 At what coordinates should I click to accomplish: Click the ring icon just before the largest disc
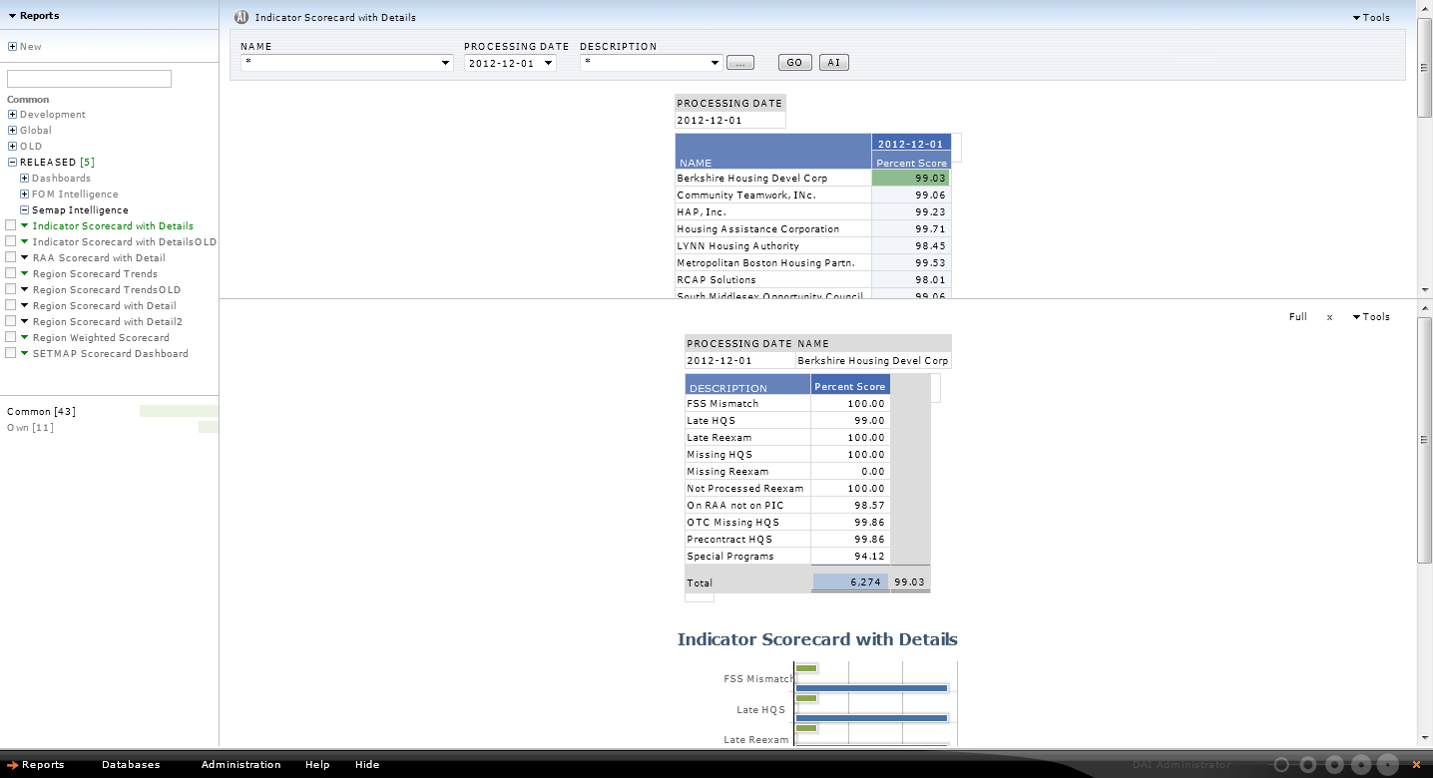[1361, 765]
